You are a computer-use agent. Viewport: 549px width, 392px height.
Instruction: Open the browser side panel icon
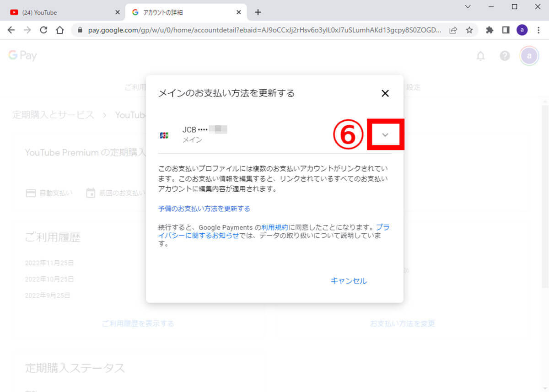pyautogui.click(x=506, y=30)
